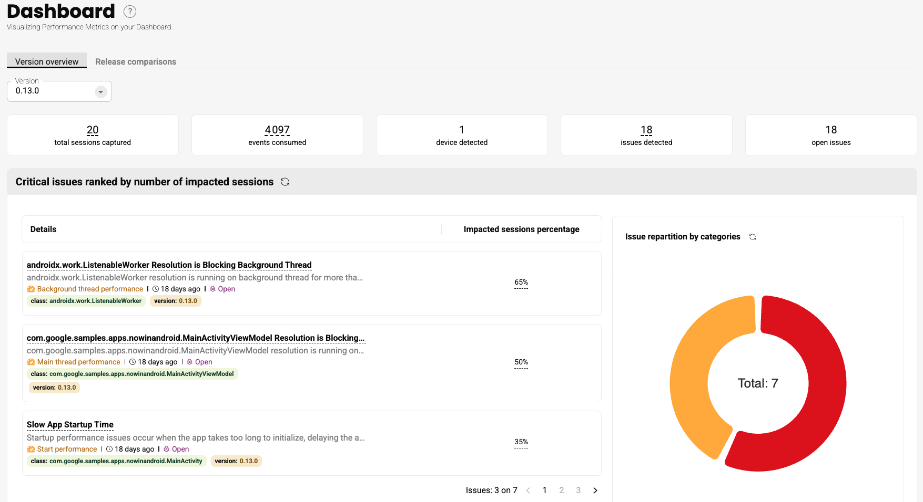Go to next page of issues
Image resolution: width=923 pixels, height=502 pixels.
click(595, 490)
